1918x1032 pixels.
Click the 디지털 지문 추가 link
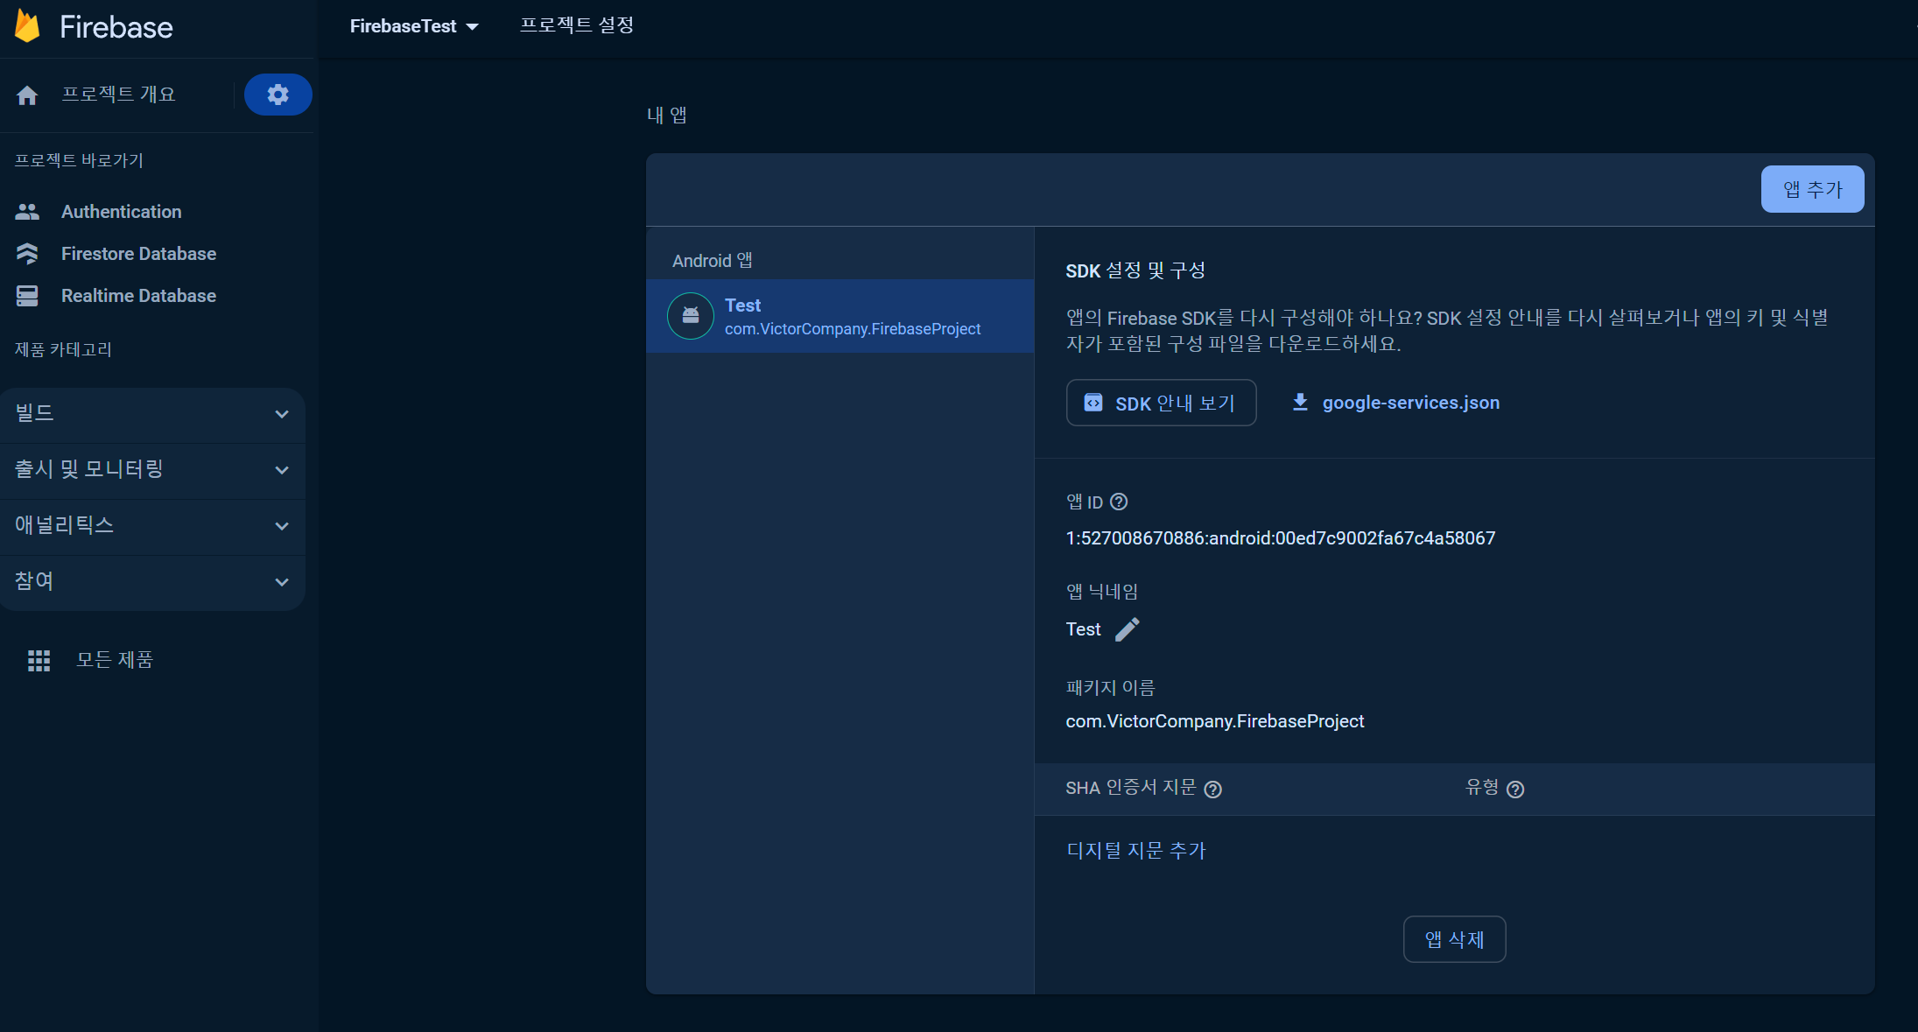click(x=1135, y=851)
